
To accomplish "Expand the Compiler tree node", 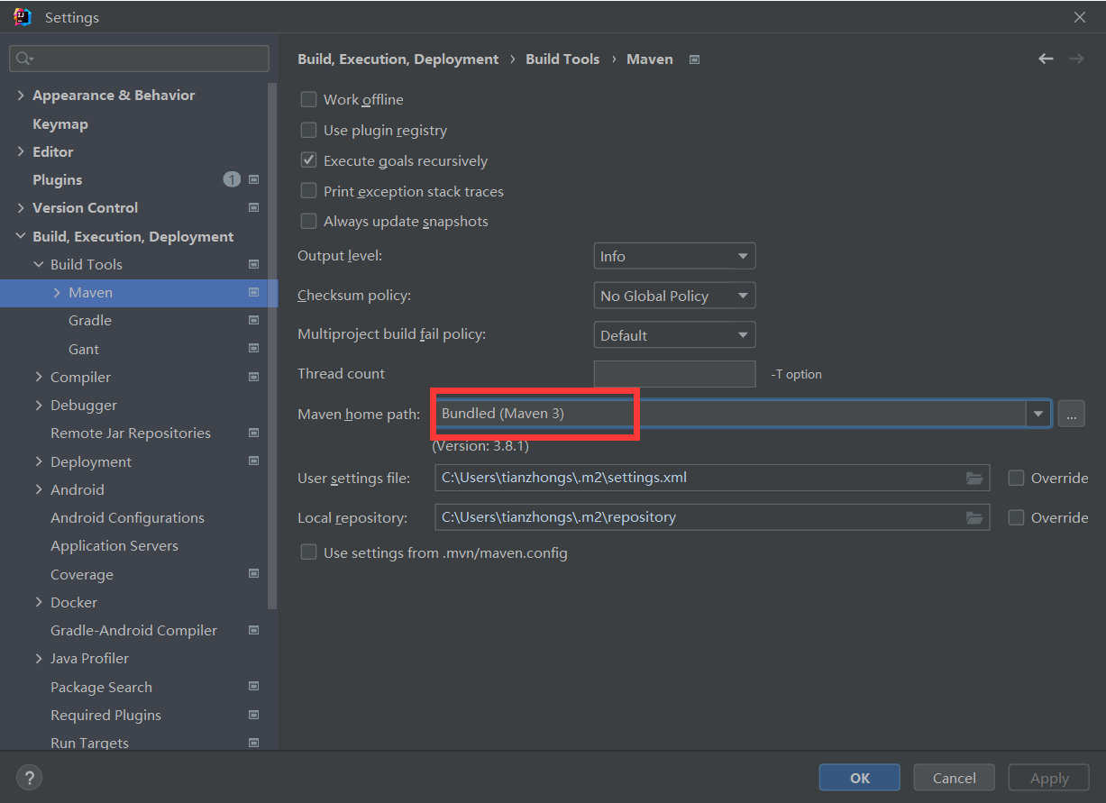I will tap(39, 378).
